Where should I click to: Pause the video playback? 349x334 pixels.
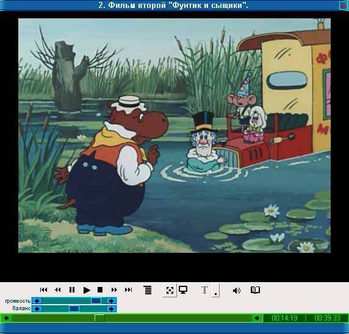point(72,289)
